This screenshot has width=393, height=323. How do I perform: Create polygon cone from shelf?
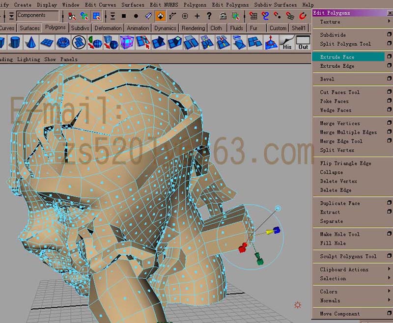coord(31,42)
